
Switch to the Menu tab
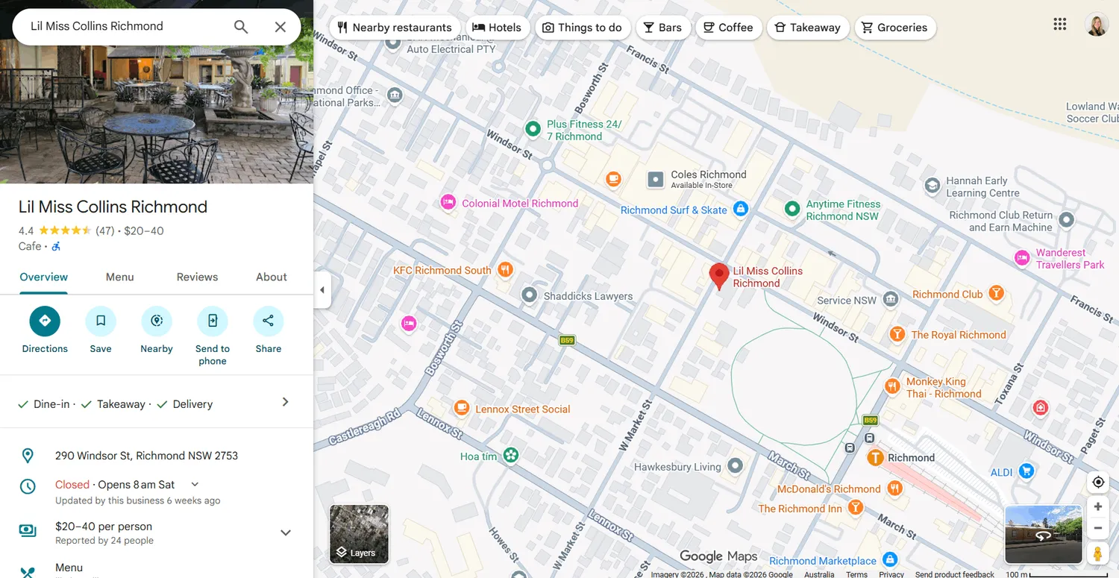click(120, 277)
